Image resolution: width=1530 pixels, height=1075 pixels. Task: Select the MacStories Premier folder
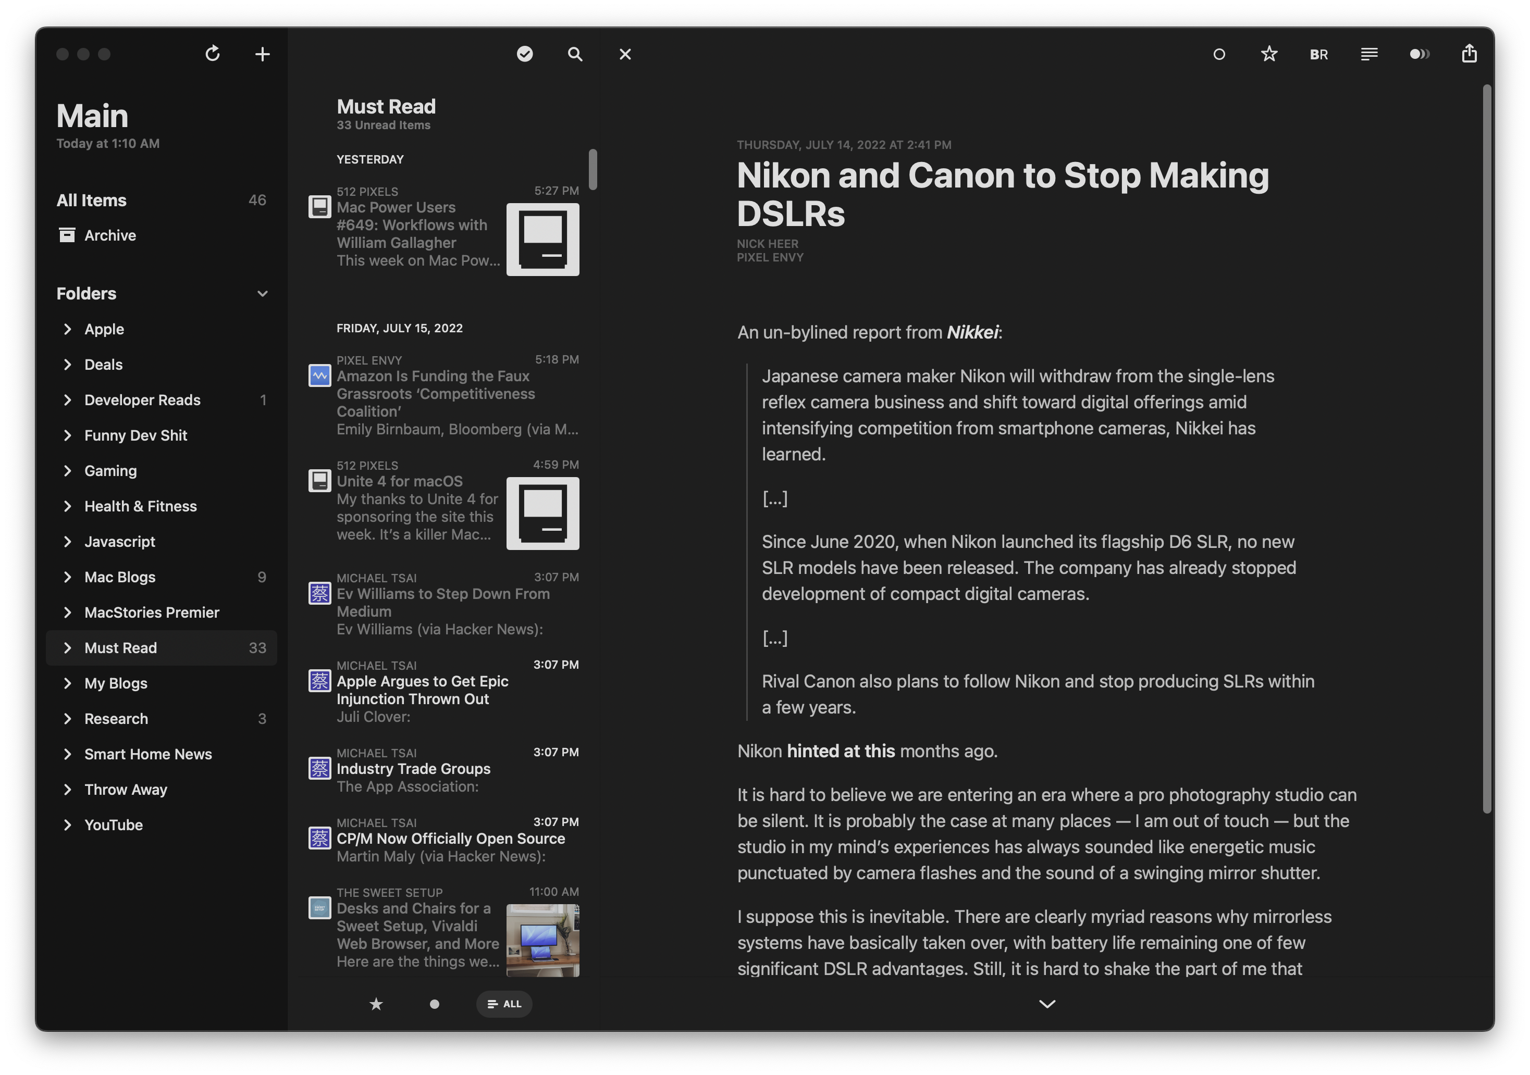(x=161, y=612)
